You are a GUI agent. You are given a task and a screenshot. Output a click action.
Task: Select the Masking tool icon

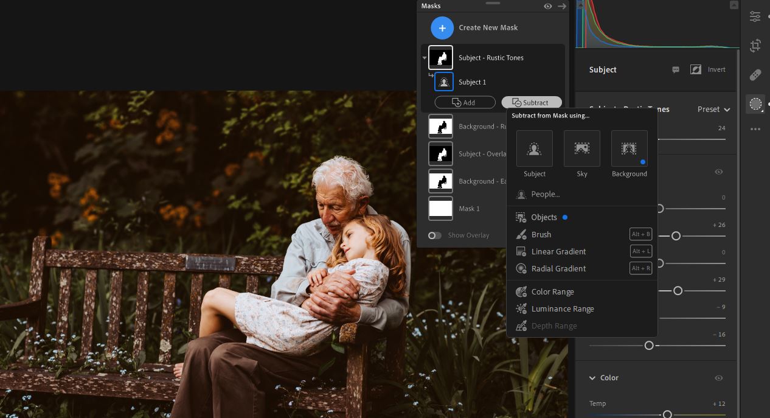755,103
